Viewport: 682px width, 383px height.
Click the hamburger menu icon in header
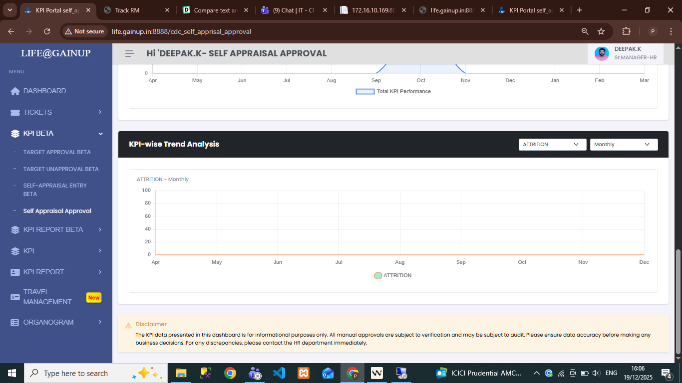click(130, 54)
